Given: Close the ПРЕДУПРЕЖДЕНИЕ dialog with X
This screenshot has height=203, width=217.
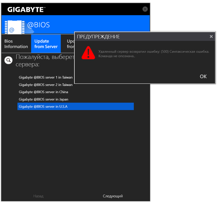Looking at the screenshot, I should [211, 37].
